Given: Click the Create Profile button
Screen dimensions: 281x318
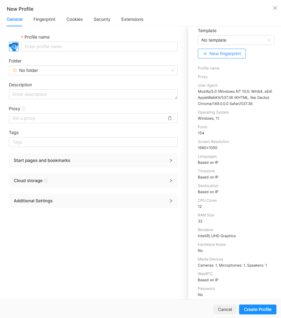Looking at the screenshot, I should click(258, 309).
